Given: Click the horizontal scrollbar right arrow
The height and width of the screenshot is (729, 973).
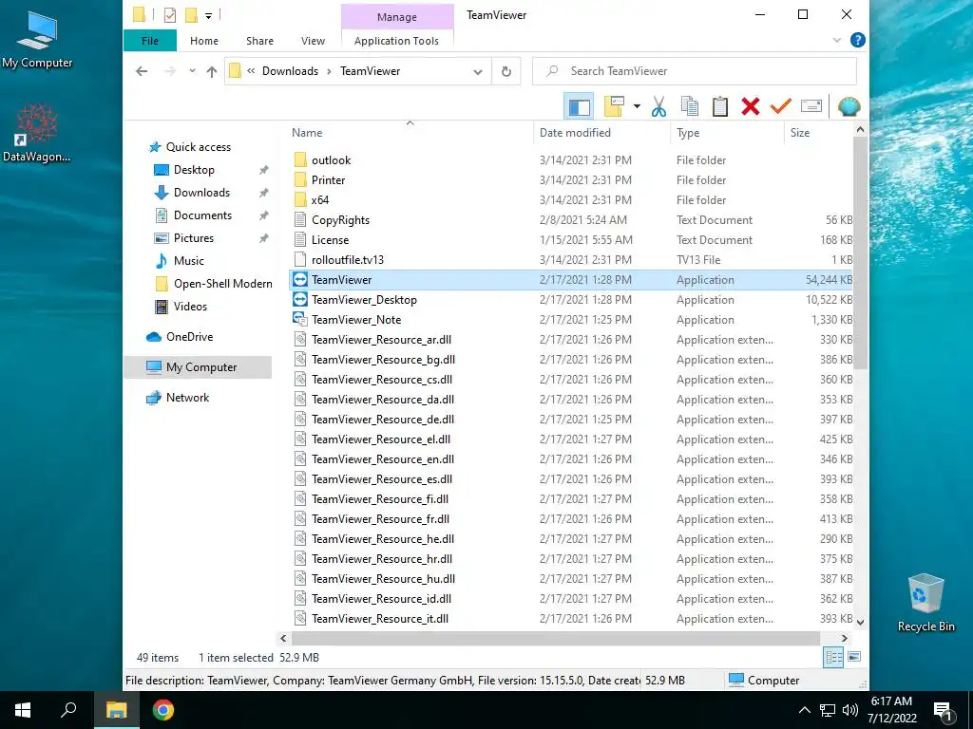Looking at the screenshot, I should coord(844,638).
